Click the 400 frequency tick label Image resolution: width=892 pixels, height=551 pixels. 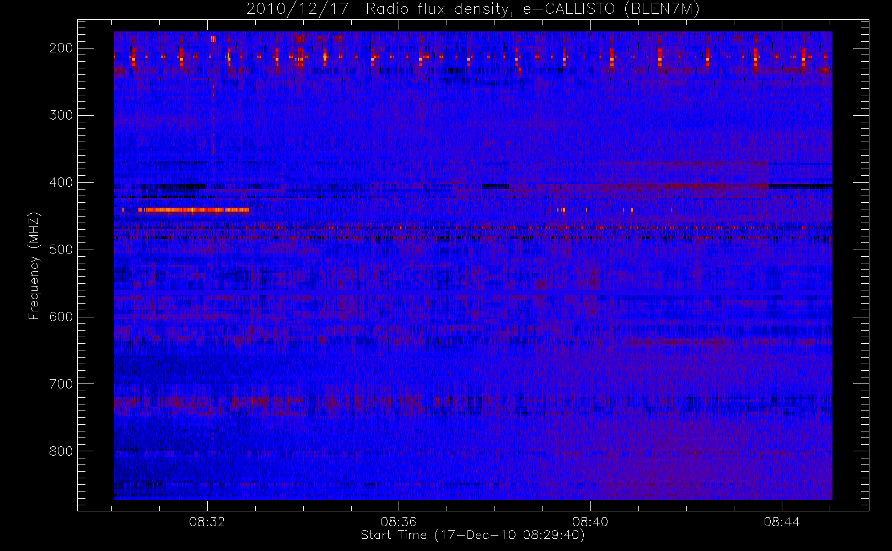tap(61, 182)
